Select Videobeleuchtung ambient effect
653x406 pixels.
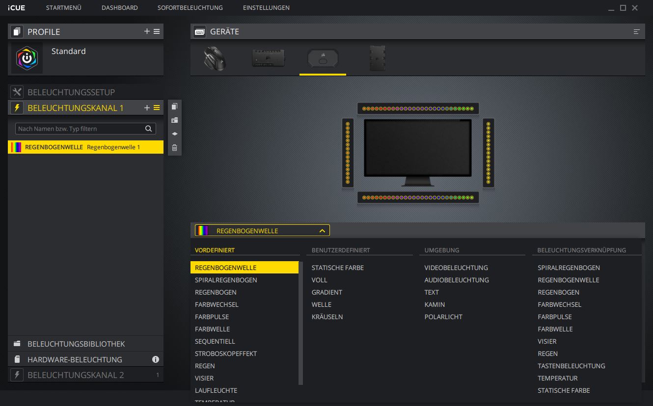pos(456,268)
